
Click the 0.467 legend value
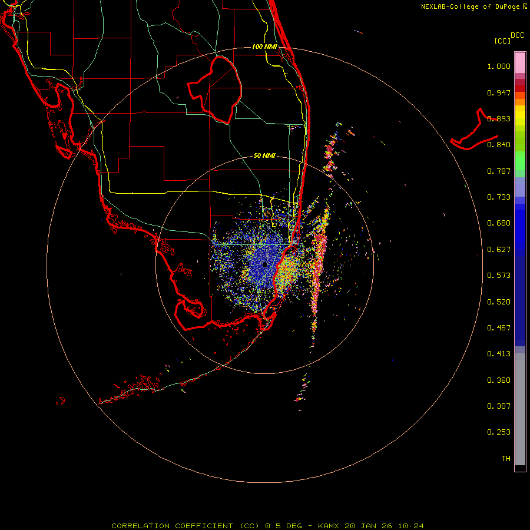pyautogui.click(x=499, y=328)
